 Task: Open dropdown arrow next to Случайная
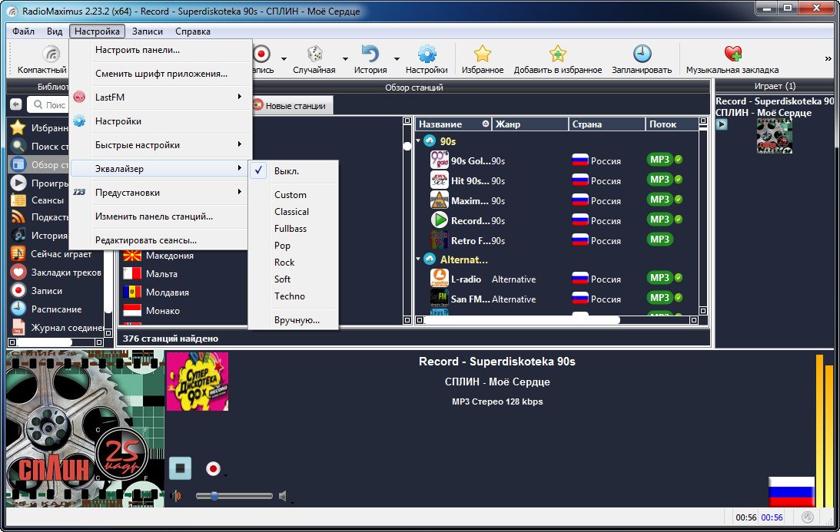[x=345, y=59]
